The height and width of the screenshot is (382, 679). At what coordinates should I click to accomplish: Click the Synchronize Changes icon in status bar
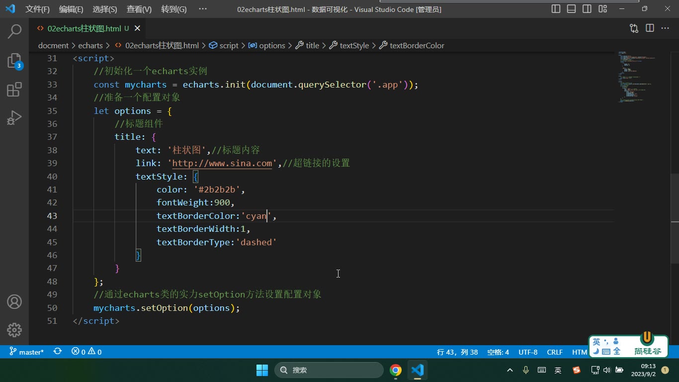coord(58,352)
